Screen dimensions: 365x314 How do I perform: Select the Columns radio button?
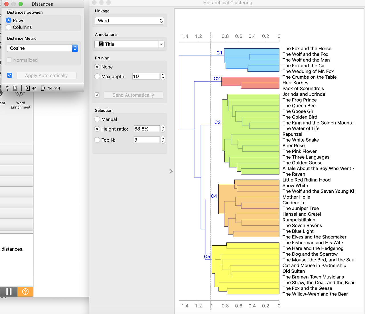pyautogui.click(x=9, y=27)
